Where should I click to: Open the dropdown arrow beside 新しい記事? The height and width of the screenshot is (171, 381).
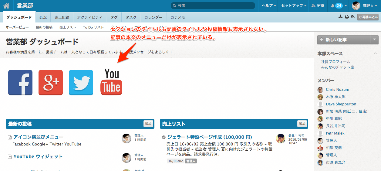pos(374,39)
